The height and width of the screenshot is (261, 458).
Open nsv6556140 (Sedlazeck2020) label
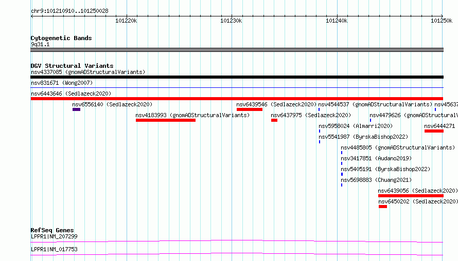(112, 104)
